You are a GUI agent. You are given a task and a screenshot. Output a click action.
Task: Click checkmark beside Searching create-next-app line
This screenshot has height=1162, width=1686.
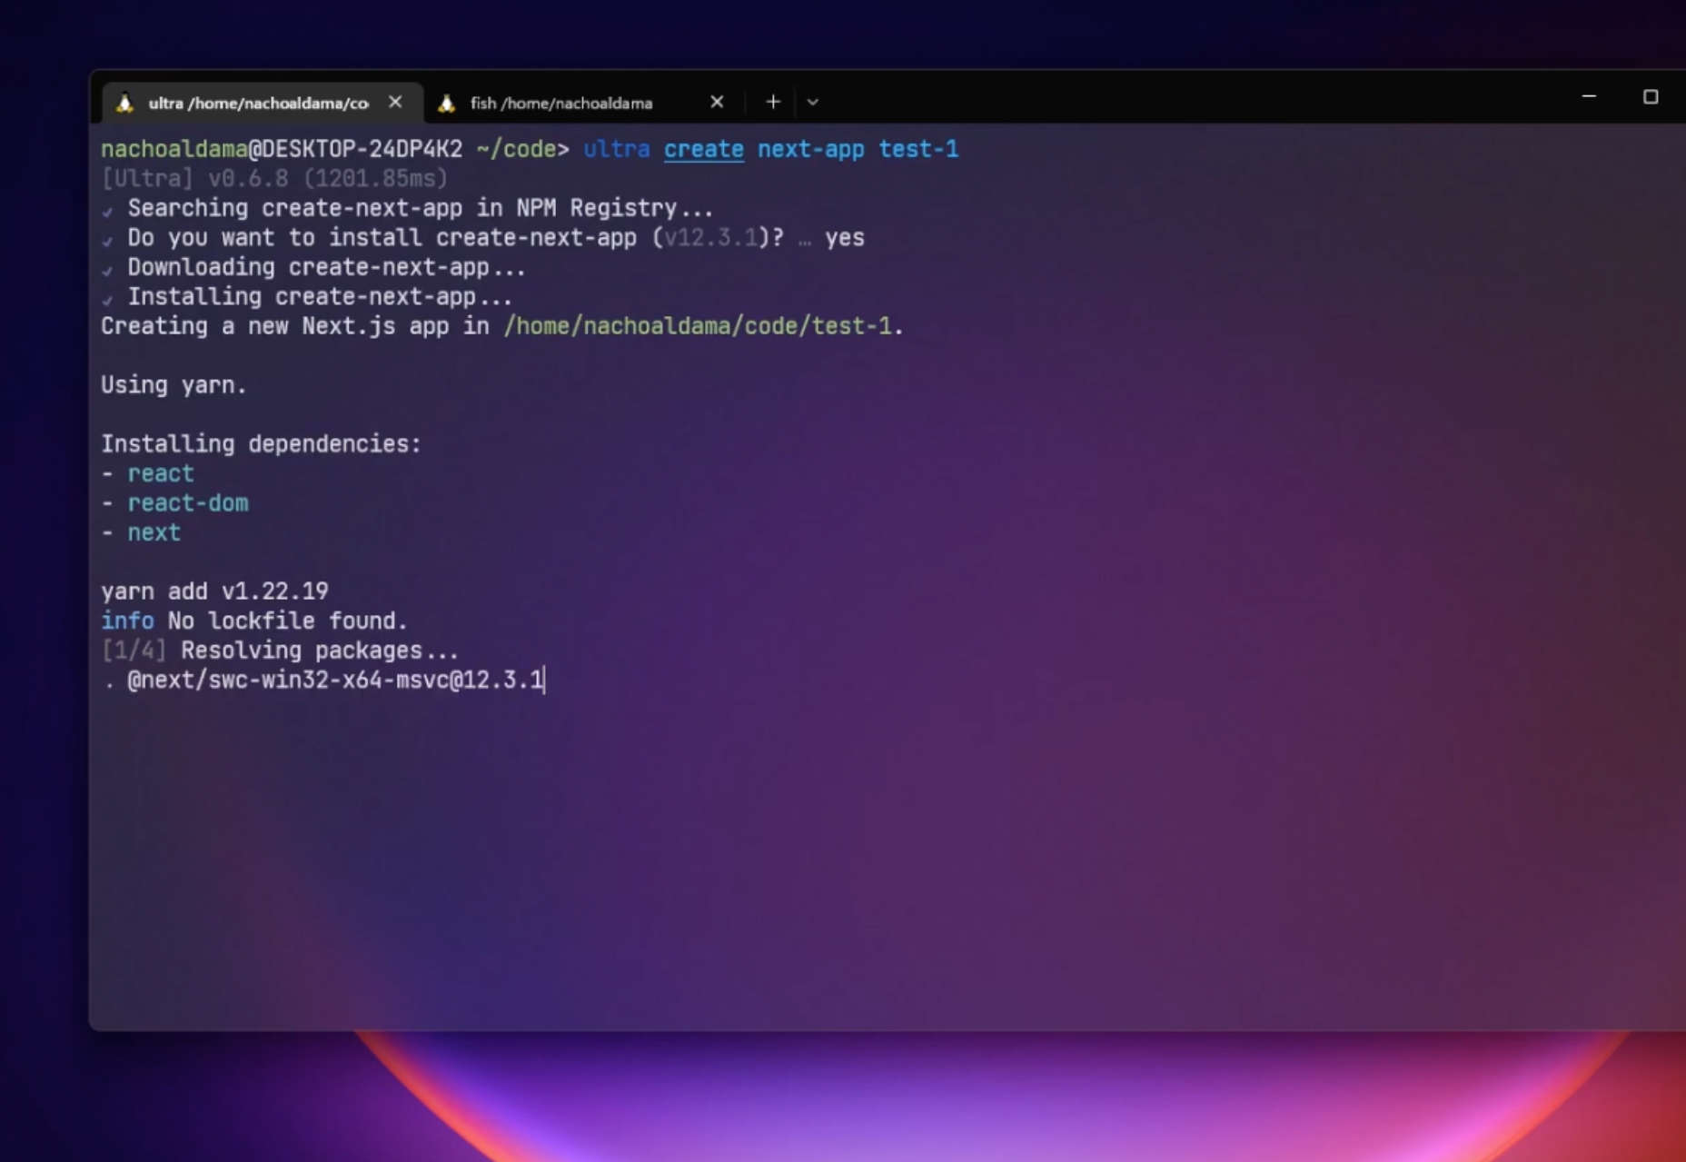click(108, 211)
